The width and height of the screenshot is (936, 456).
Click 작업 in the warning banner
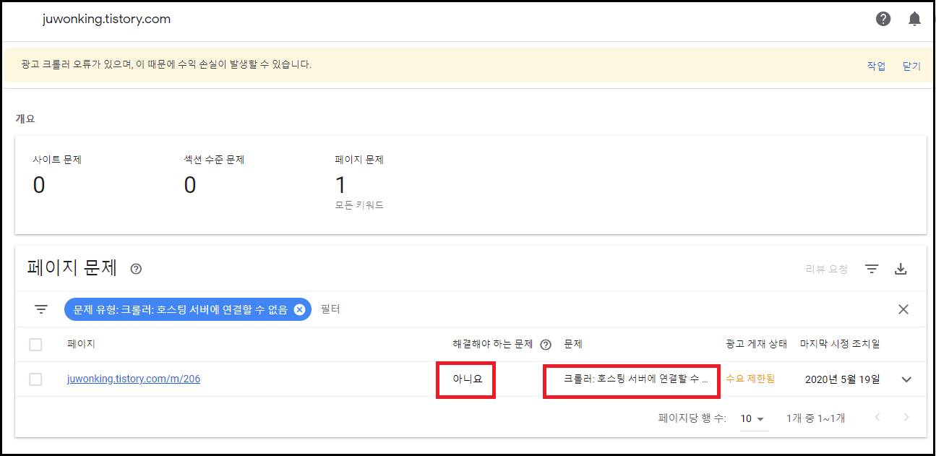pyautogui.click(x=875, y=65)
